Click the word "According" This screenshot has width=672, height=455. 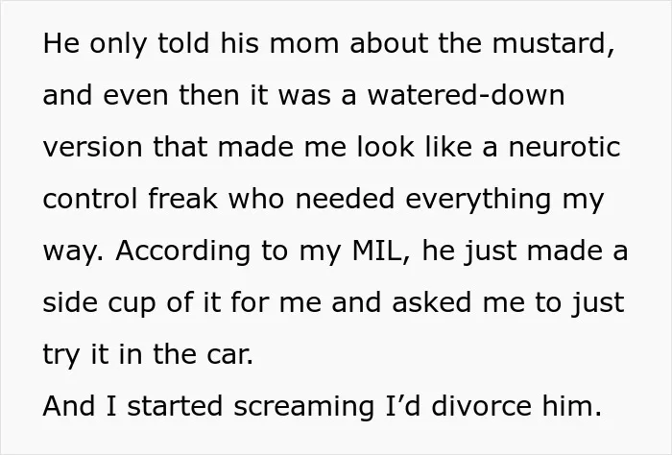tap(183, 251)
